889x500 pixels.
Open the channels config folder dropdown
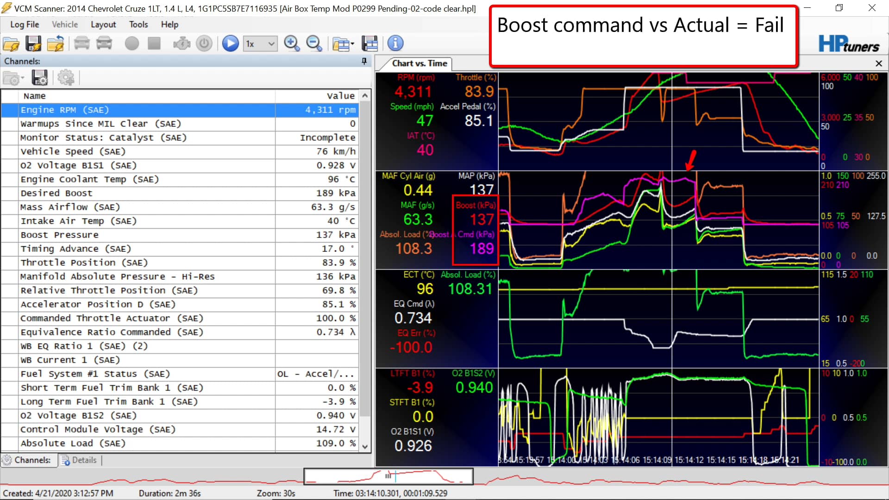[x=13, y=78]
